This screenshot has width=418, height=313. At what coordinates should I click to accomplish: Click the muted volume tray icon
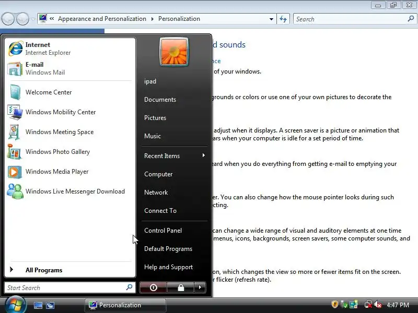tap(378, 304)
